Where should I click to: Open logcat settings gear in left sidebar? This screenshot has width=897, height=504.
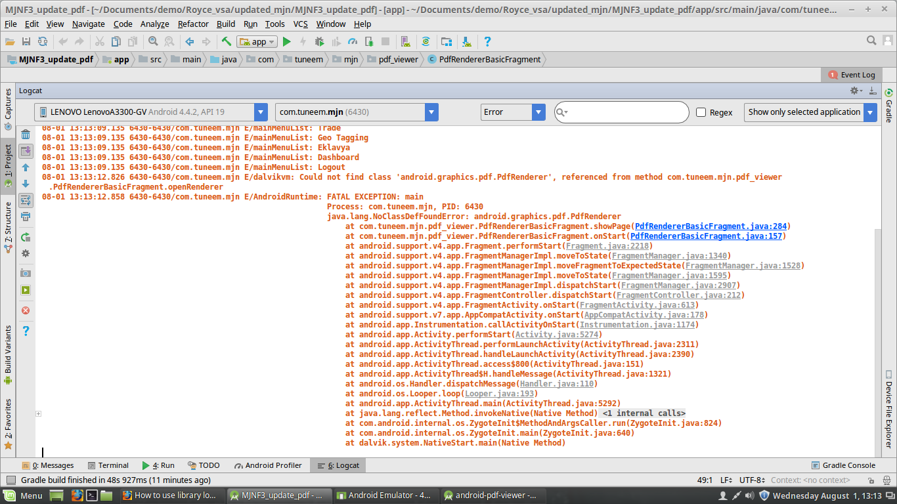pyautogui.click(x=26, y=253)
